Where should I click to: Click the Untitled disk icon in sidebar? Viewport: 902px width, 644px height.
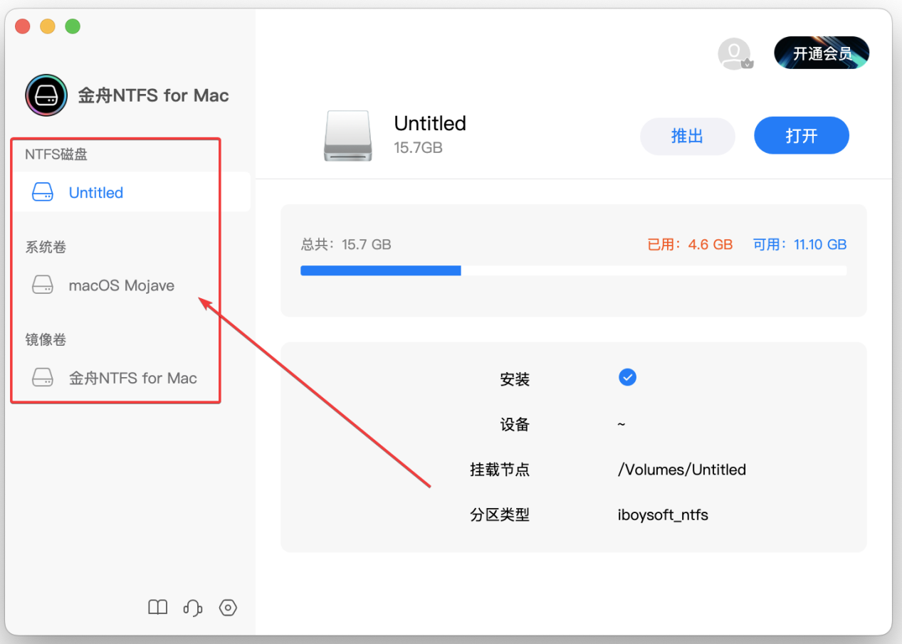pos(43,192)
